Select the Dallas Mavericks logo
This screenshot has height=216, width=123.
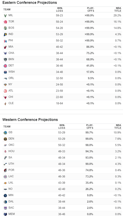click(x=5, y=202)
